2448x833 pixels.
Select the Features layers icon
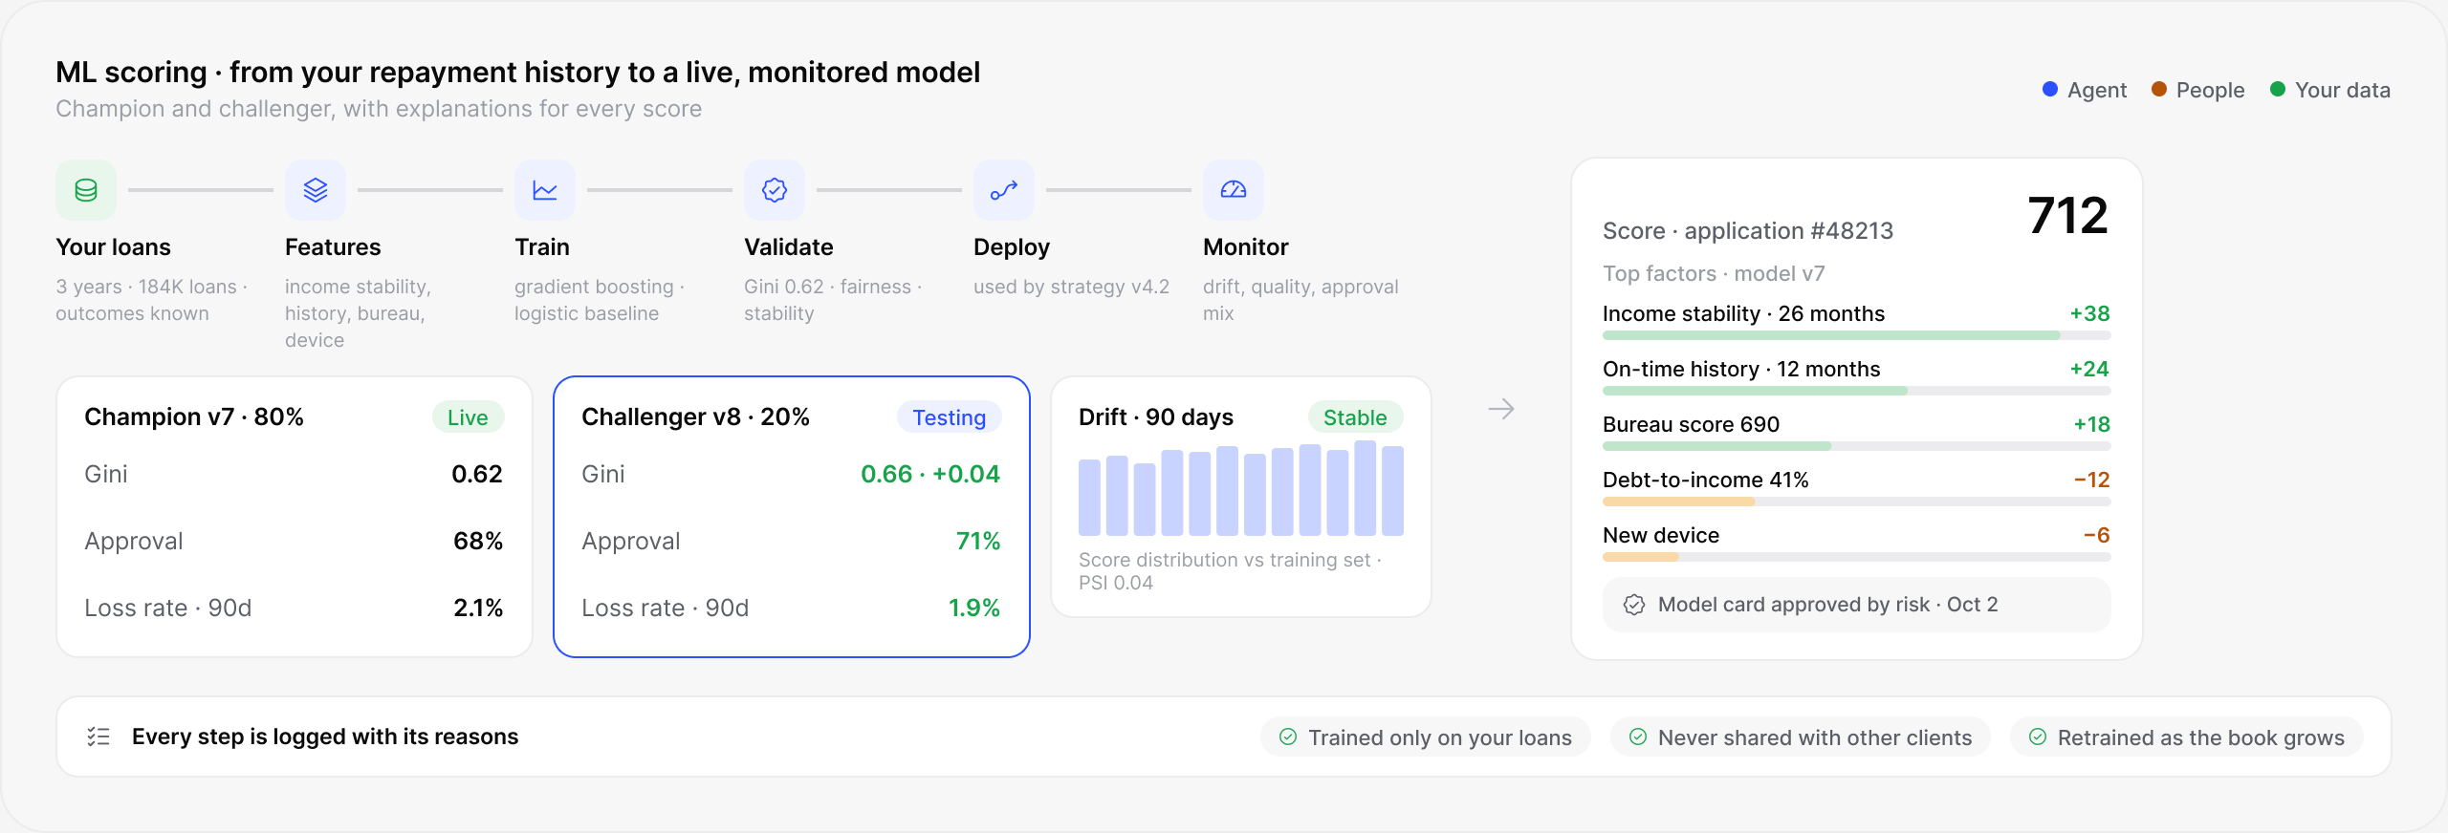[316, 190]
